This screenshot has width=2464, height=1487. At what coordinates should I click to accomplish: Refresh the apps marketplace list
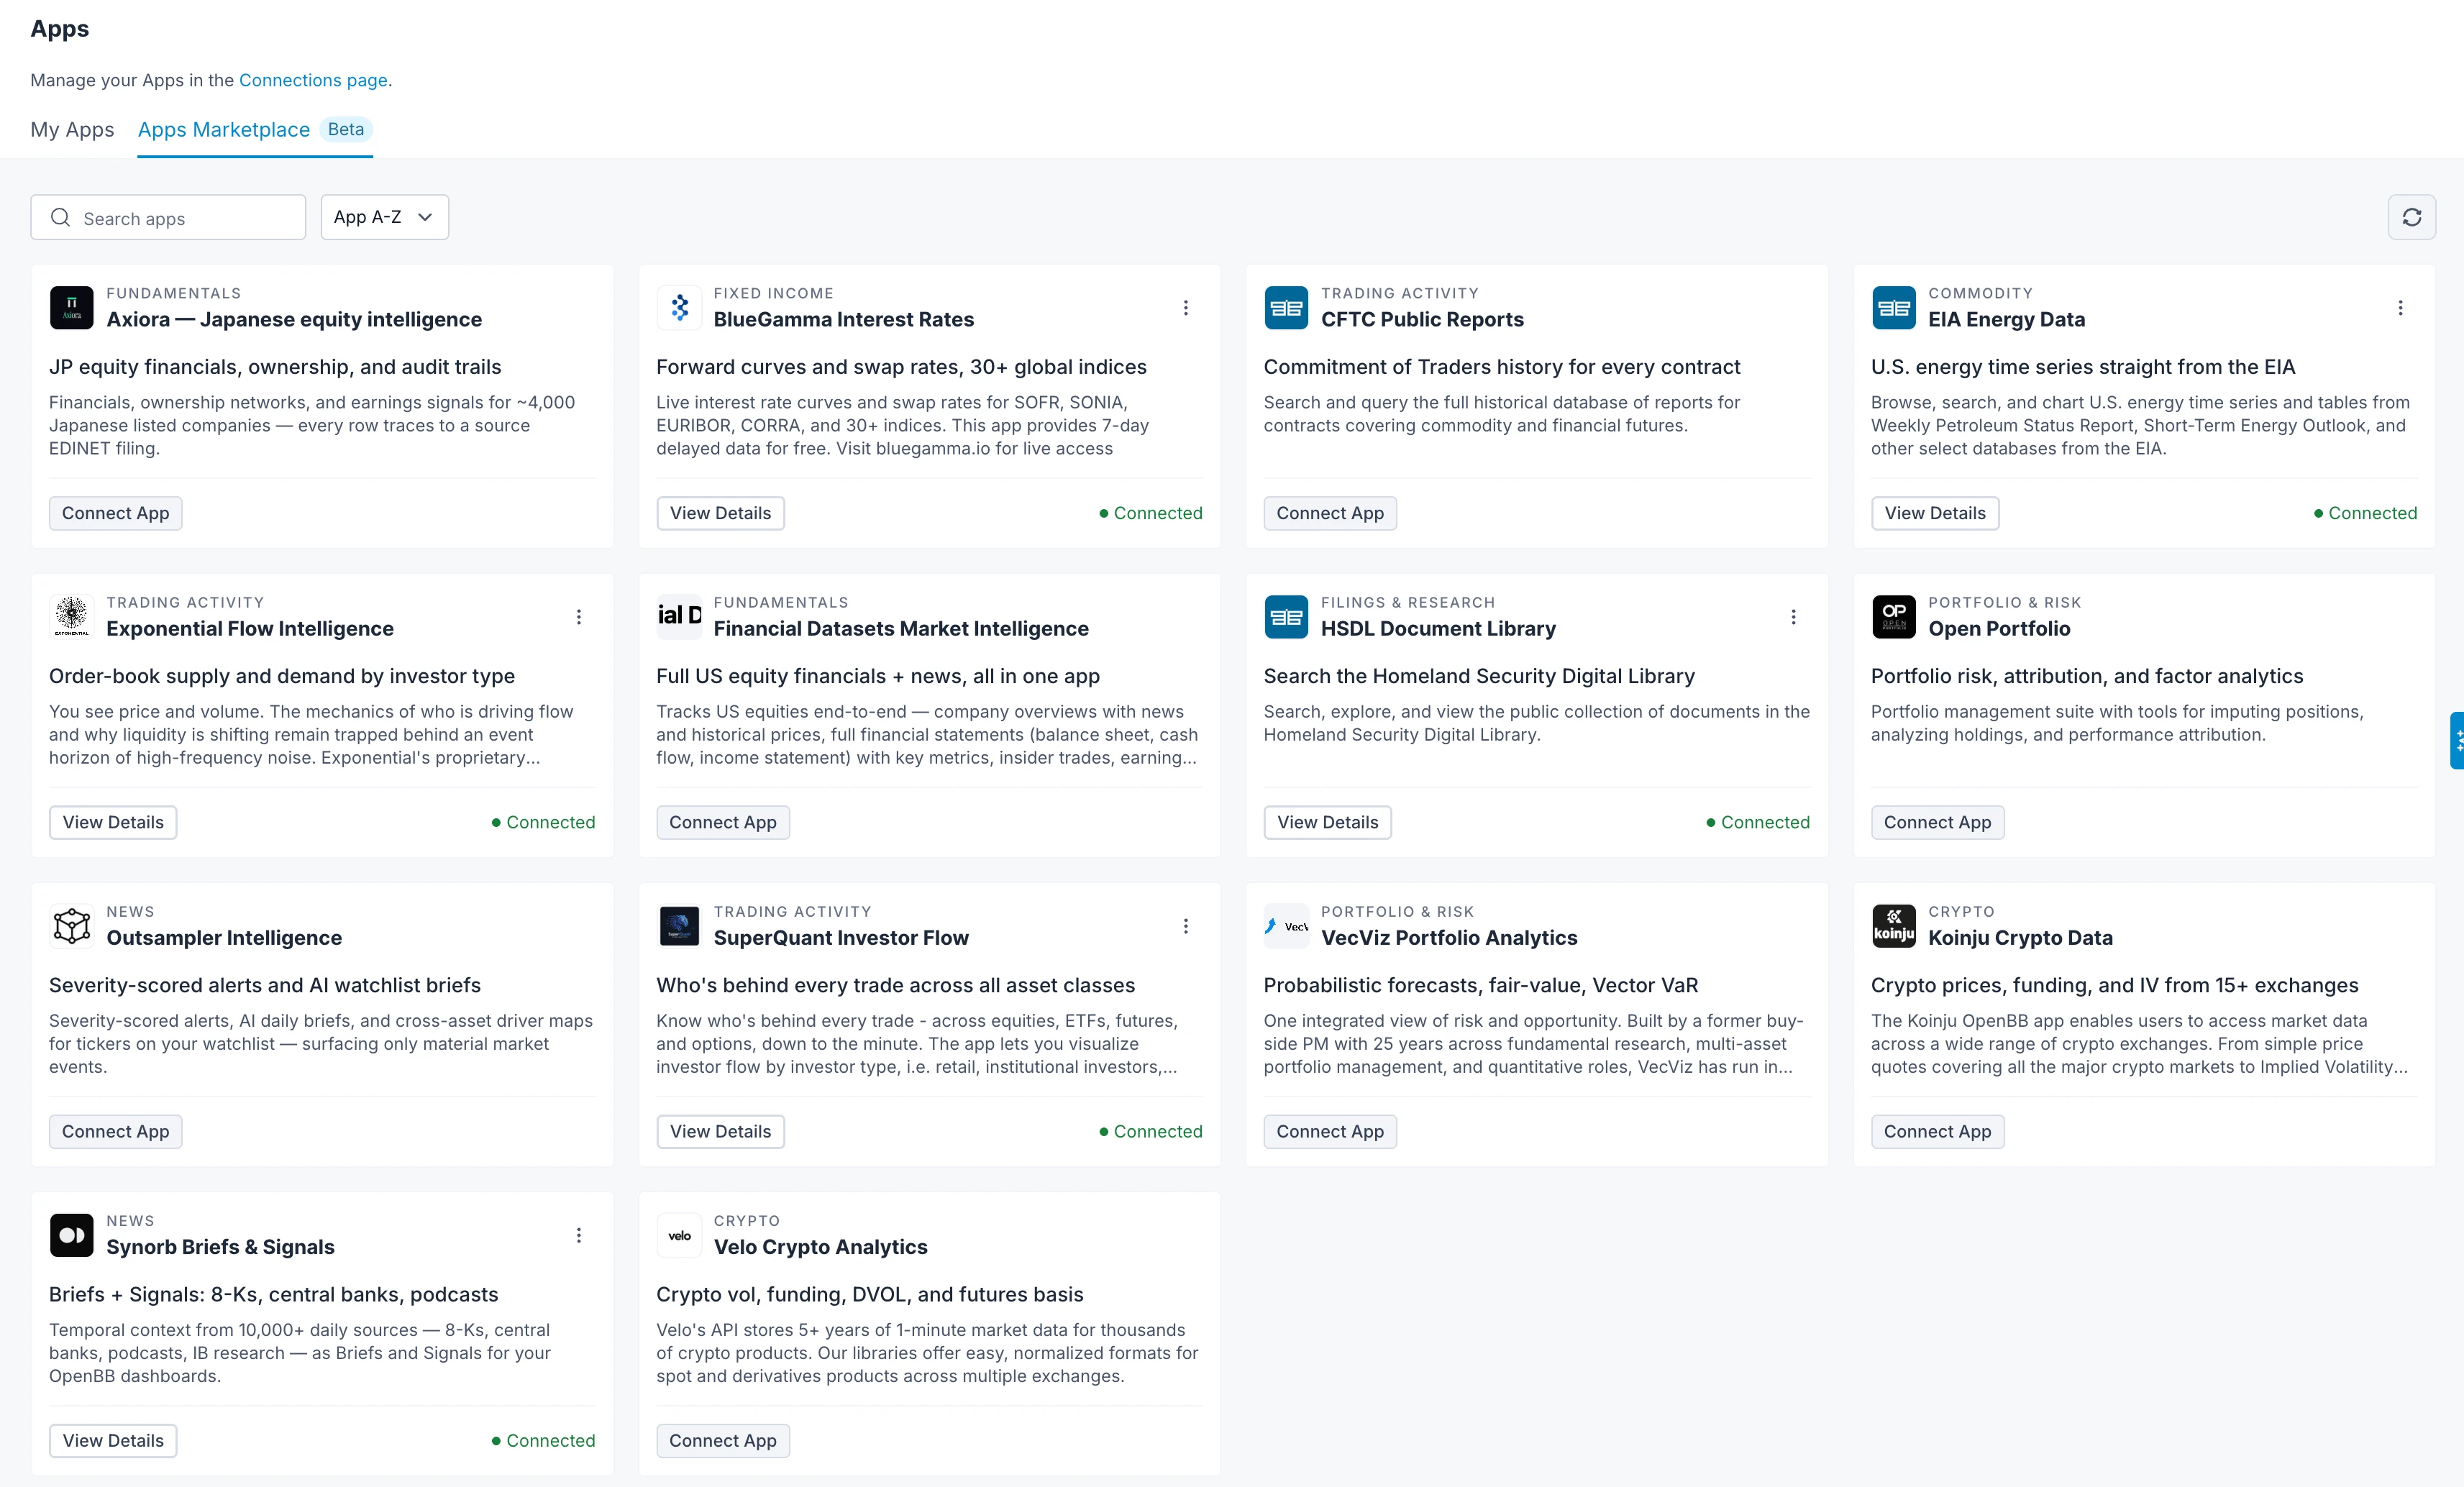click(2411, 217)
